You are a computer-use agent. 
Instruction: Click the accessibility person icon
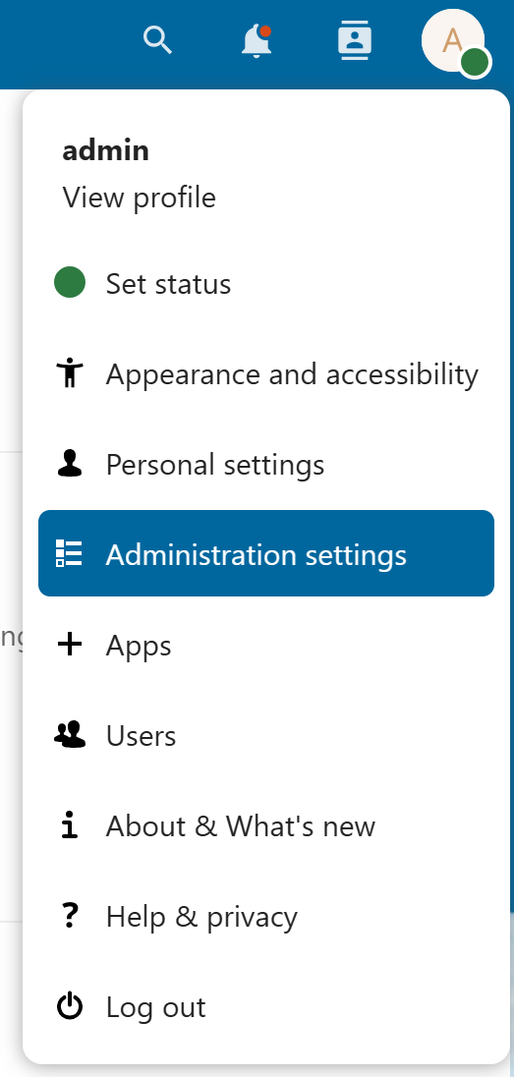click(x=70, y=373)
